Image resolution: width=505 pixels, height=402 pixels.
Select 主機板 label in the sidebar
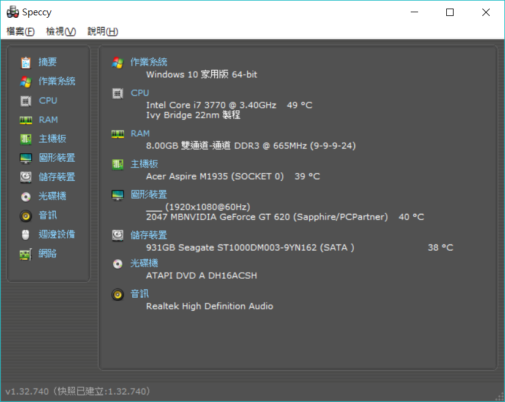[52, 138]
